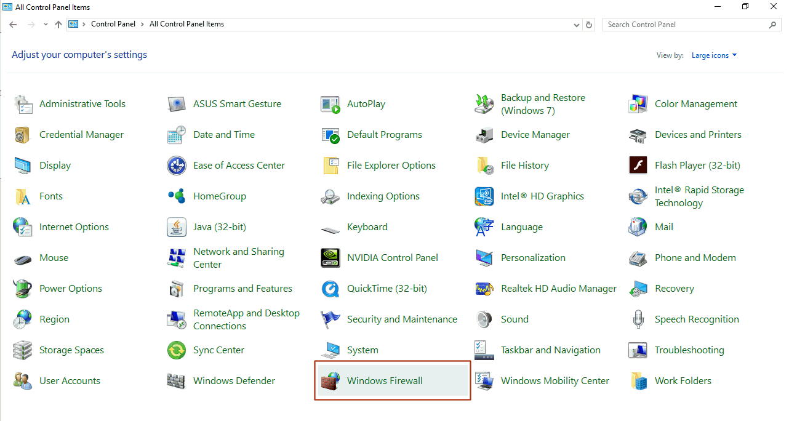The width and height of the screenshot is (789, 421).
Task: Open the File Explorer Options icon
Action: (x=330, y=166)
